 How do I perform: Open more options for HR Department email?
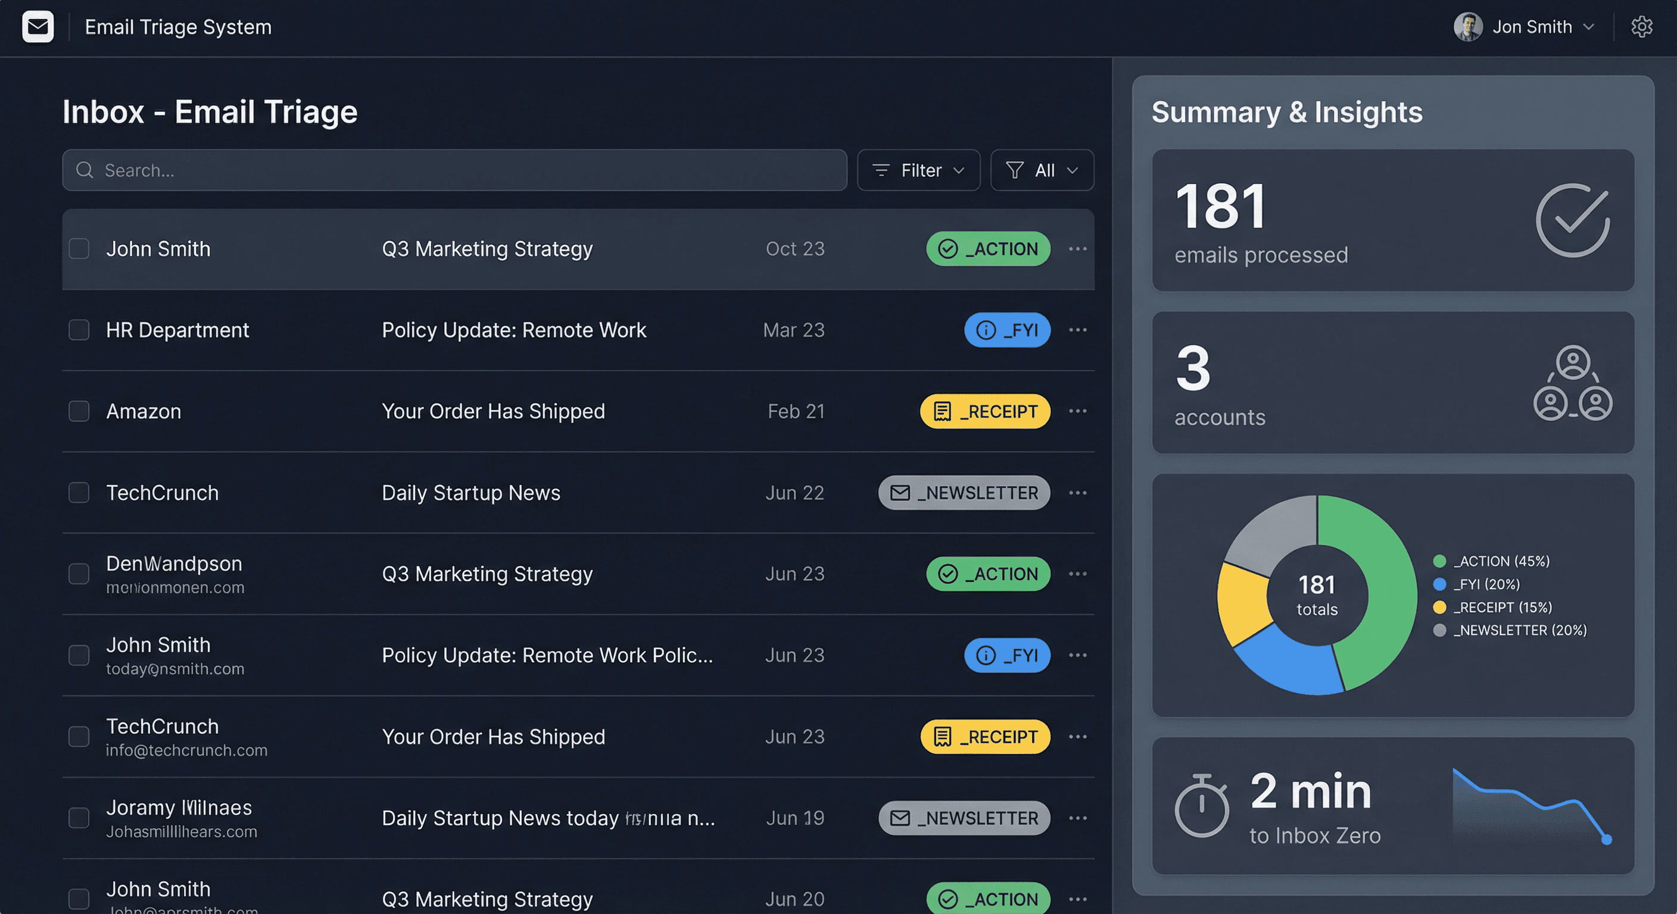coord(1077,330)
